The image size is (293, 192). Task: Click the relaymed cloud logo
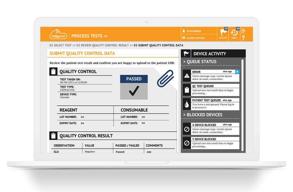pos(58,34)
